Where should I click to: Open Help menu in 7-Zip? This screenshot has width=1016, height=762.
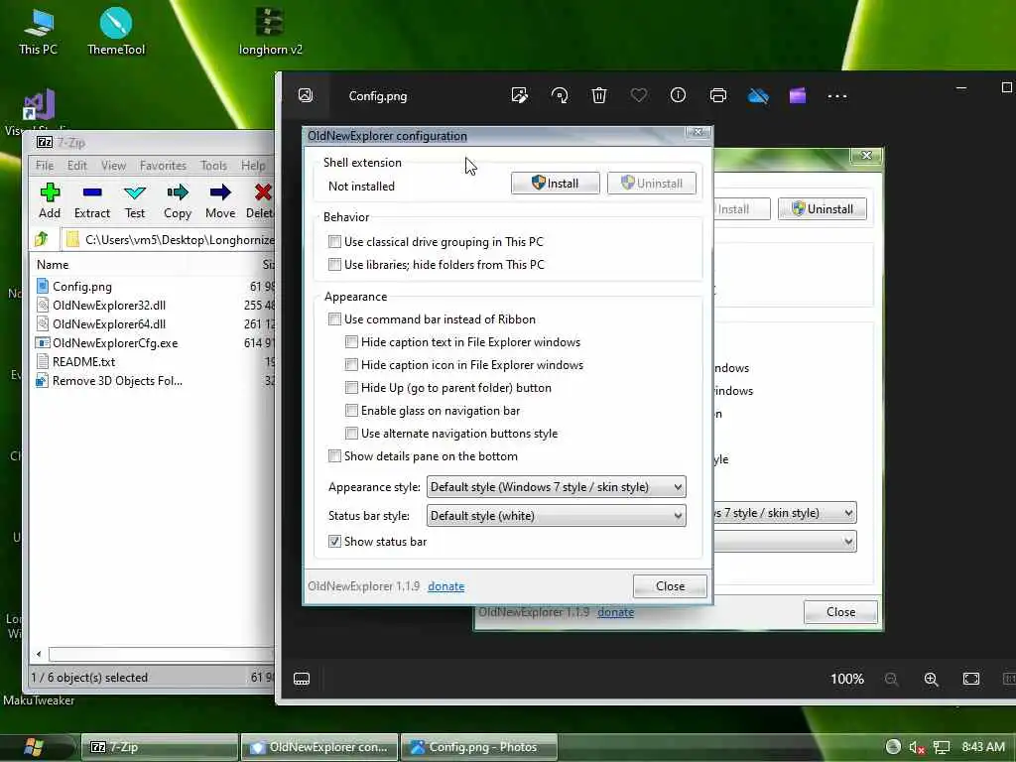[253, 166]
